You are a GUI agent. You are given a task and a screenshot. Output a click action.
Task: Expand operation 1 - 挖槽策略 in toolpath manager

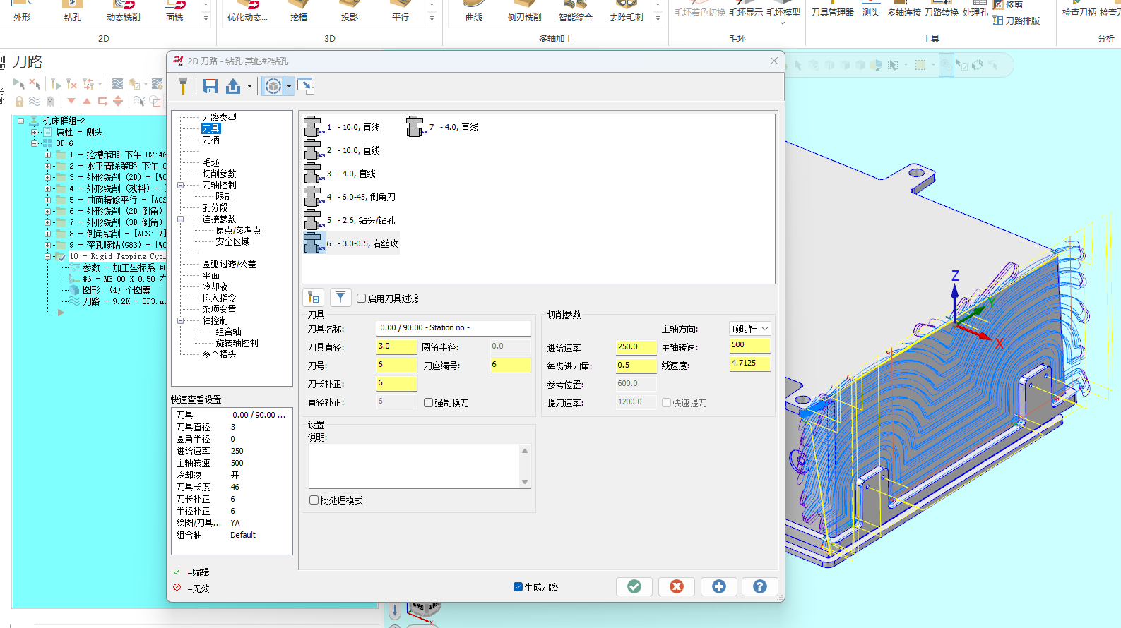(x=48, y=155)
